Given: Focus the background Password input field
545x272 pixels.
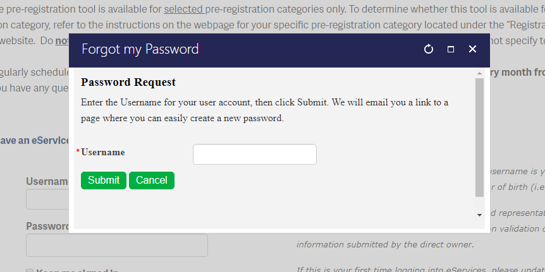Looking at the screenshot, I should (x=117, y=245).
